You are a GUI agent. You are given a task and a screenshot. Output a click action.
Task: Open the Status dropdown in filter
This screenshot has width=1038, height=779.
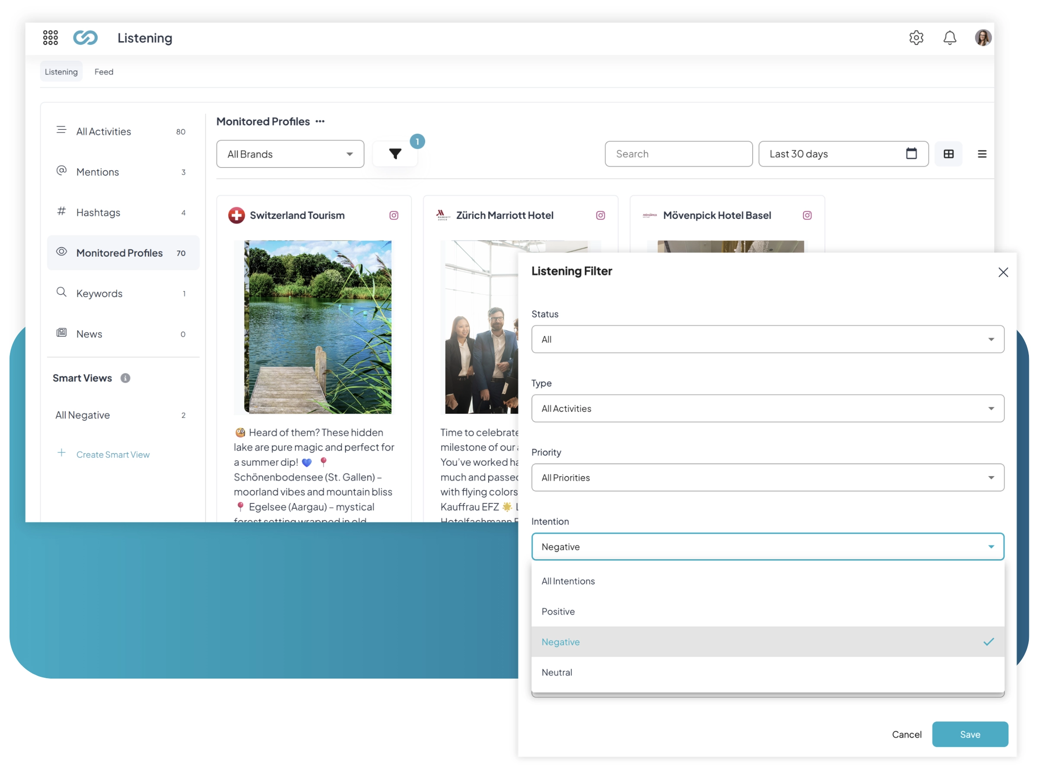click(767, 339)
